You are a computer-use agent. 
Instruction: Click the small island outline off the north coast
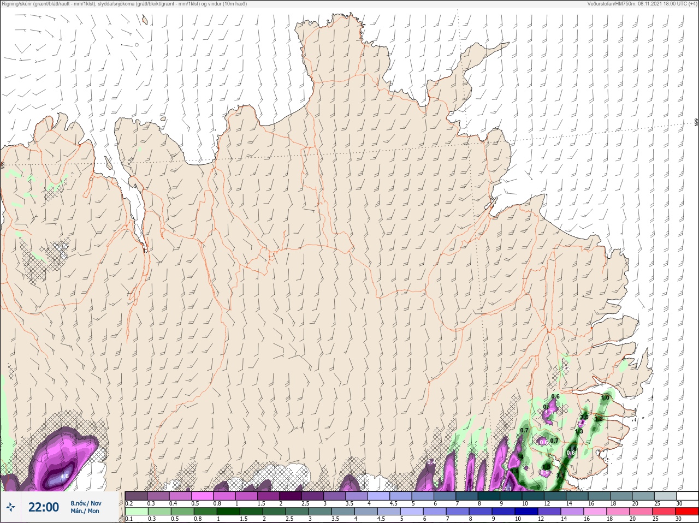(x=145, y=20)
